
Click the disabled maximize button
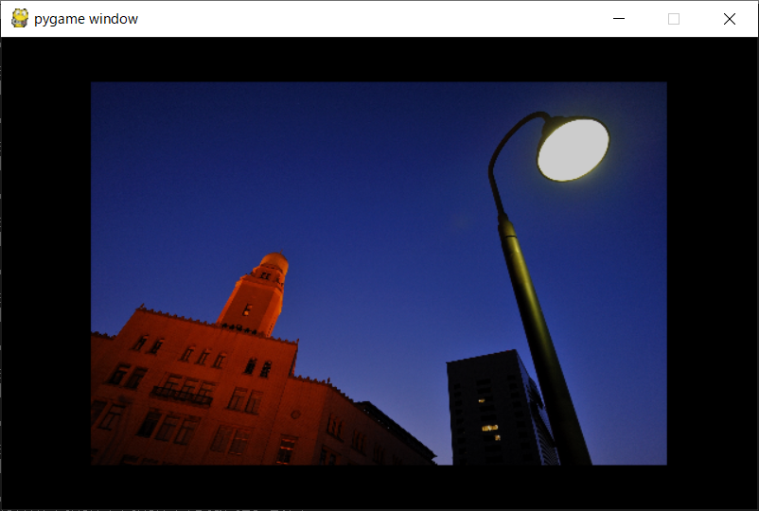[674, 19]
